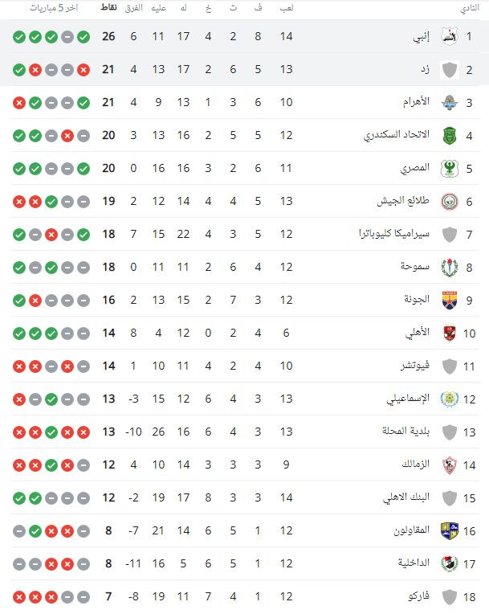Click the Zamalek club crest

[450, 465]
